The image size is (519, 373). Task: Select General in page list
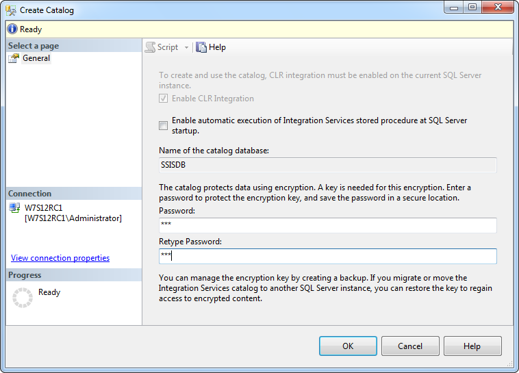pos(36,58)
